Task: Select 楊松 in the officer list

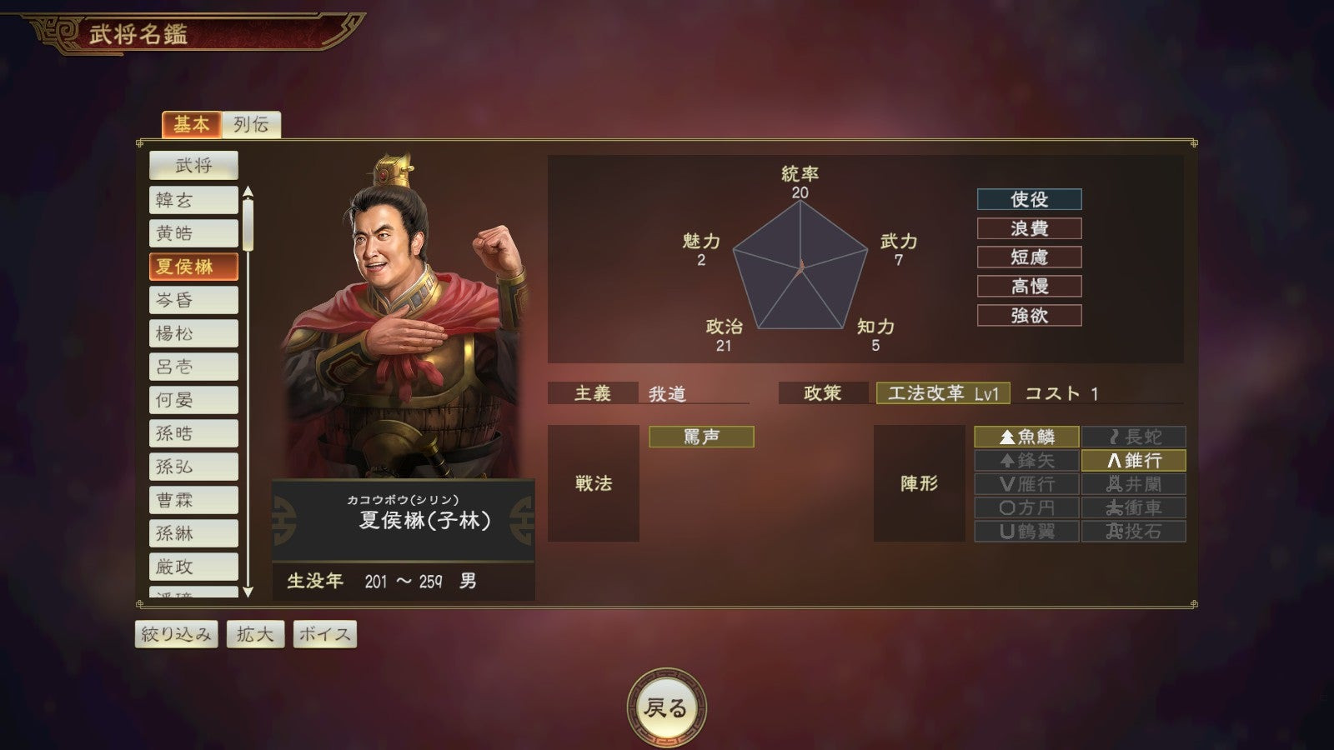Action: click(x=193, y=333)
